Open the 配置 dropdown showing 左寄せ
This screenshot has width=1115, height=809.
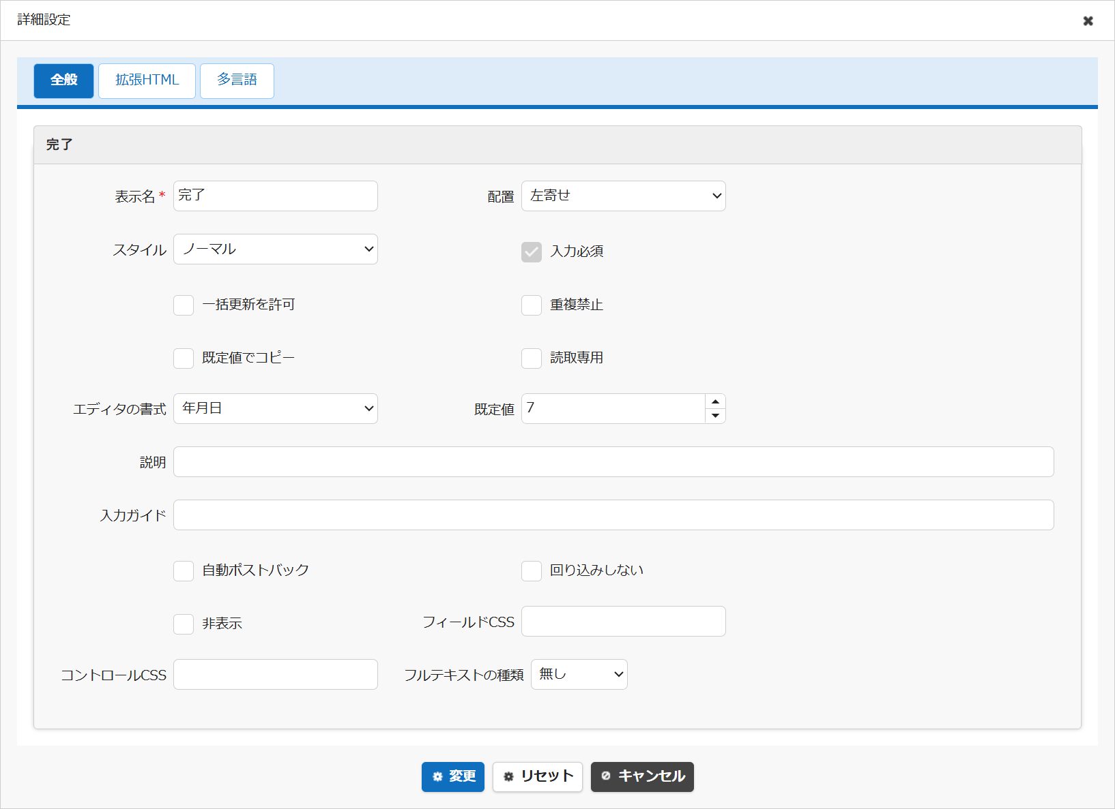[624, 196]
